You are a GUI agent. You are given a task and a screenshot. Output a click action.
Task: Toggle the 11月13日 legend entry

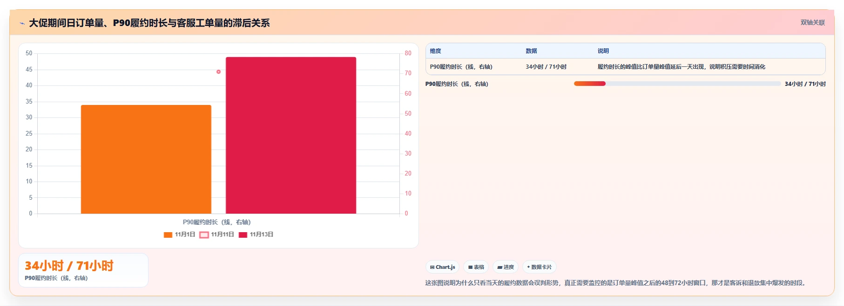tap(256, 234)
